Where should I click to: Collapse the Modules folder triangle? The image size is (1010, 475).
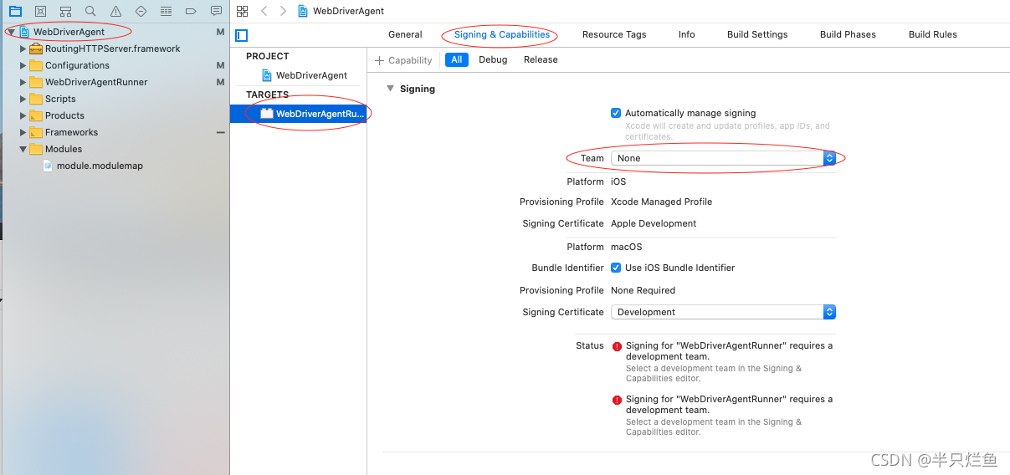[23, 149]
